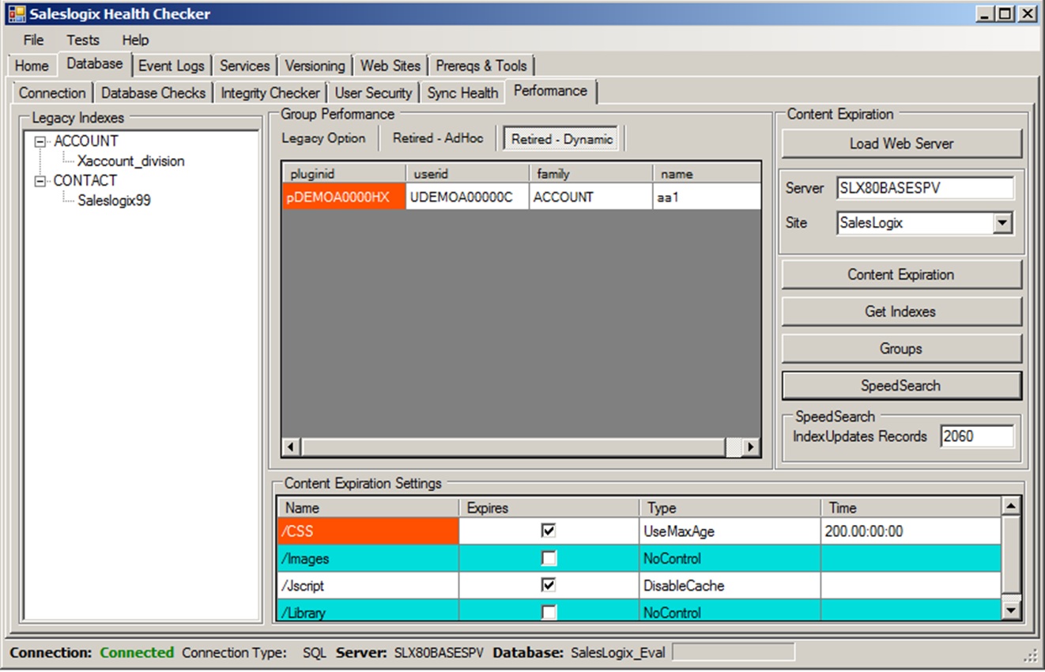Screen dimensions: 1045x672
Task: Switch to the Event Logs tab
Action: click(172, 66)
